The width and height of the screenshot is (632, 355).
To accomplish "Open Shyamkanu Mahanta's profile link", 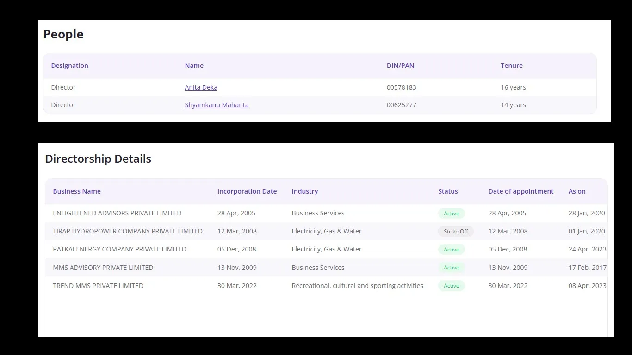I will [217, 105].
